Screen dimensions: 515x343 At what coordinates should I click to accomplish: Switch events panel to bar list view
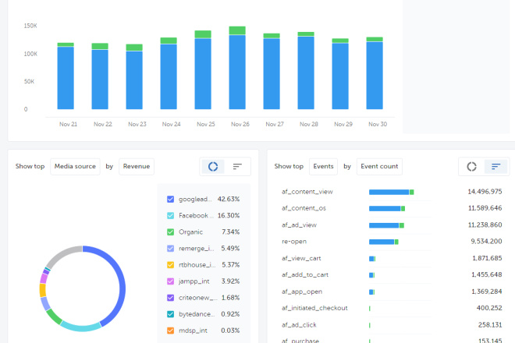496,166
